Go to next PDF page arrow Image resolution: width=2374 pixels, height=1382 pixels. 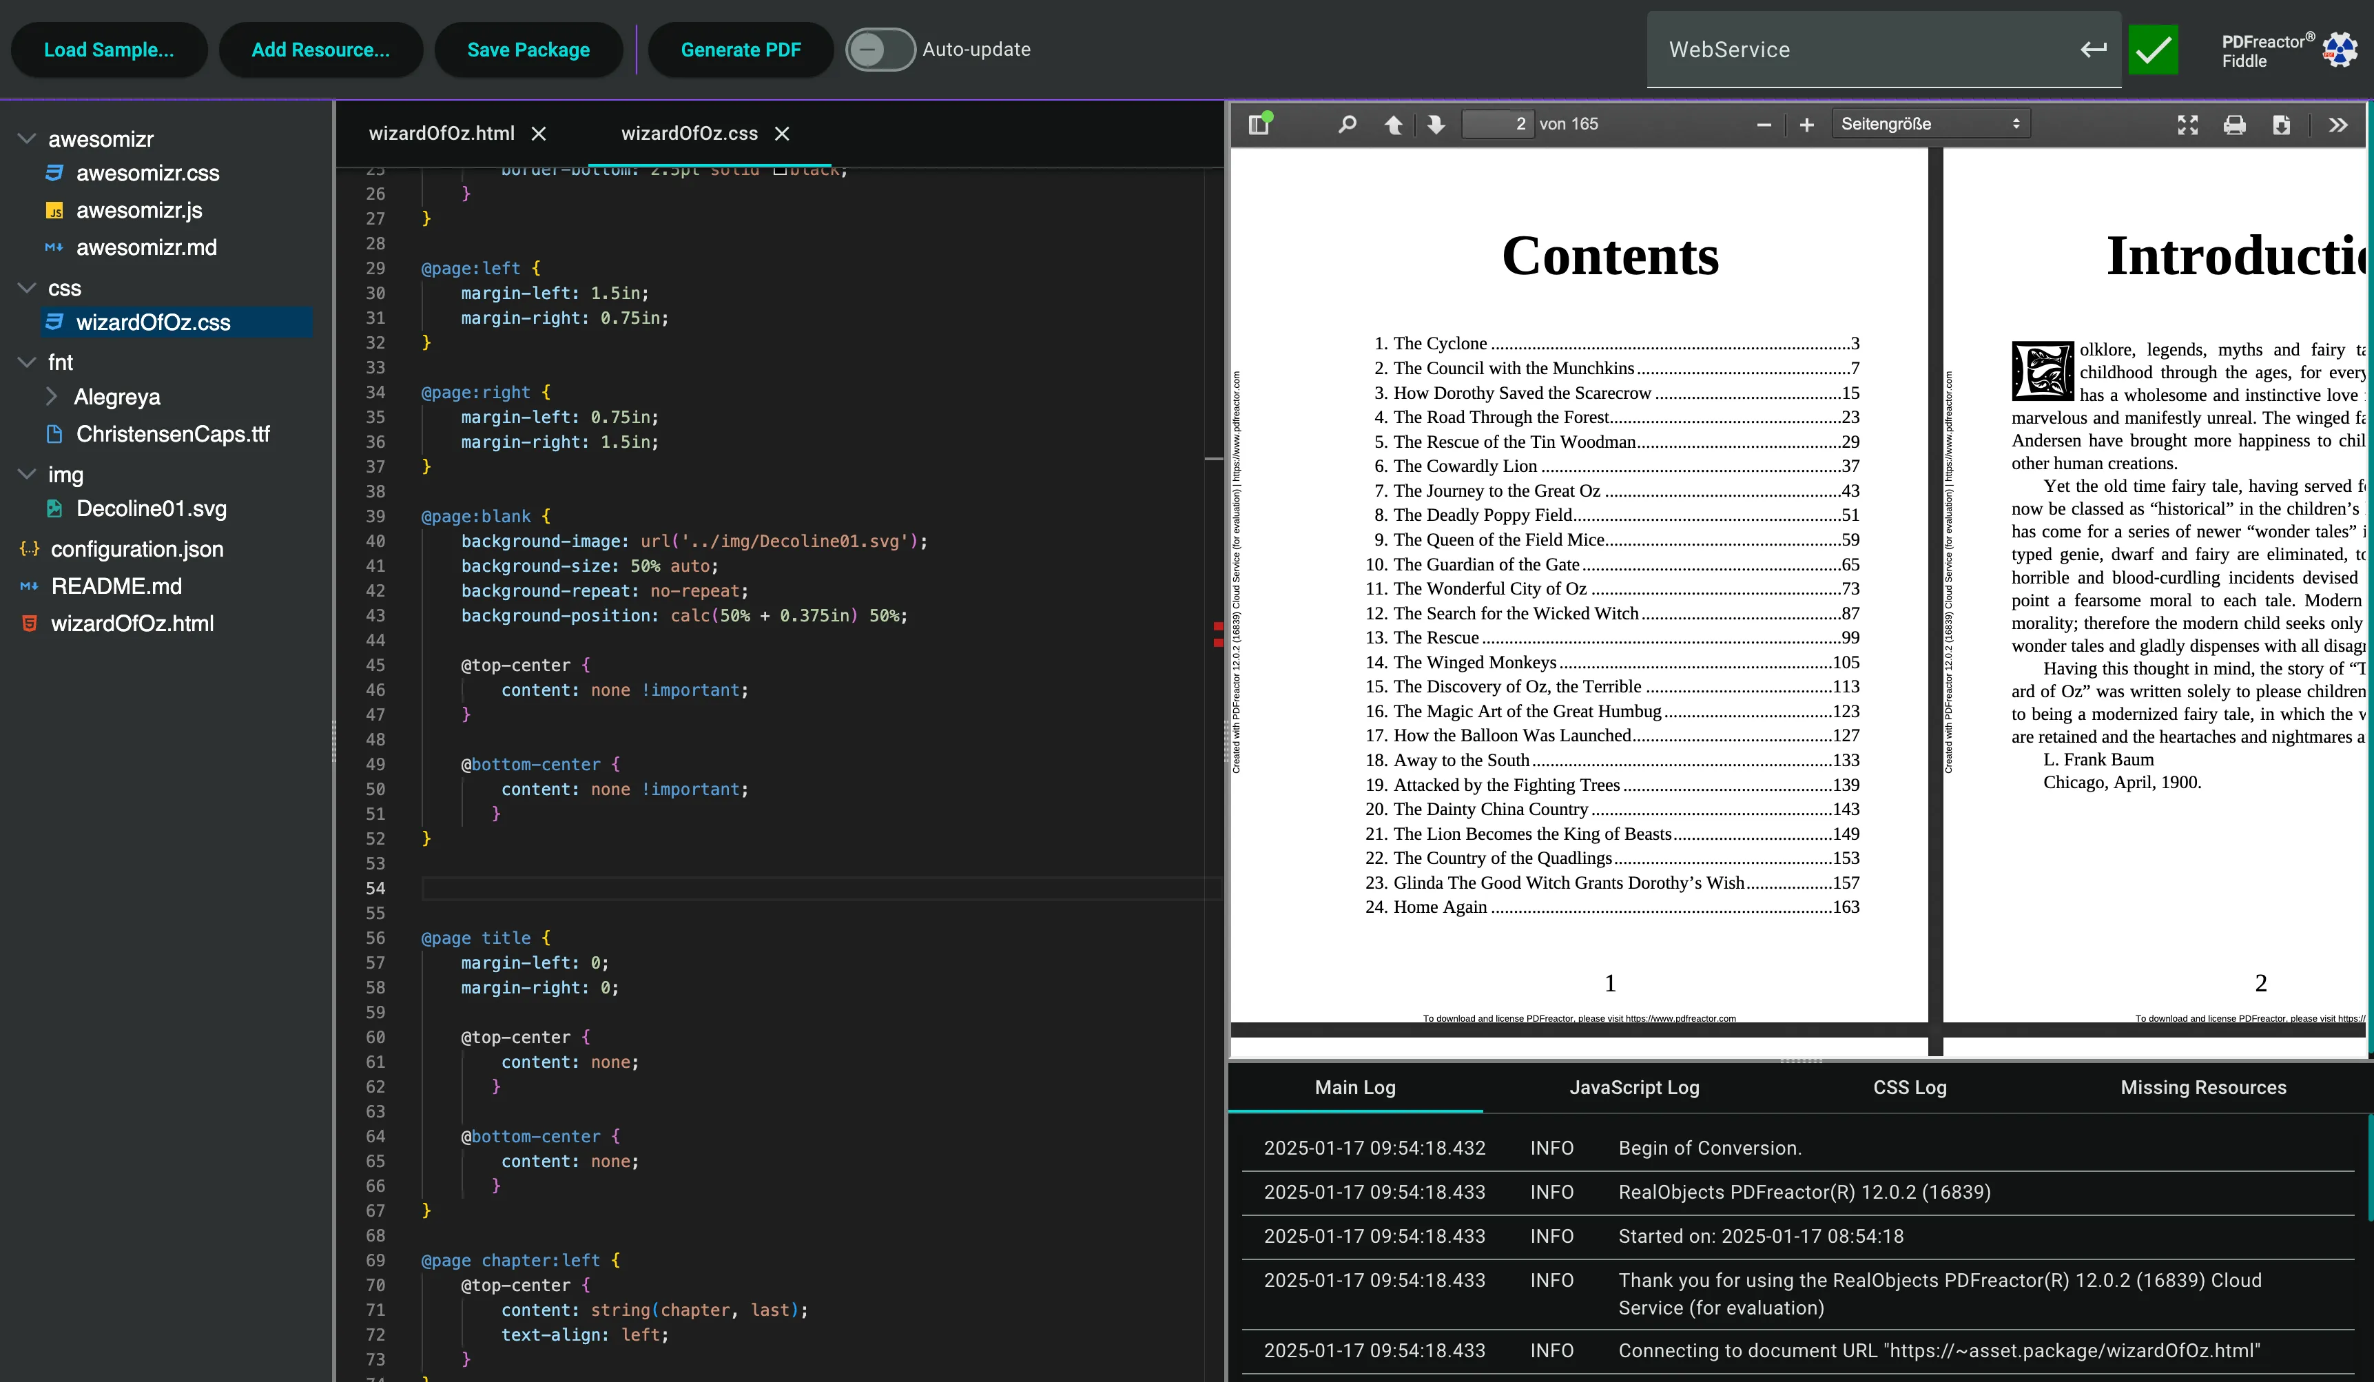1435,124
